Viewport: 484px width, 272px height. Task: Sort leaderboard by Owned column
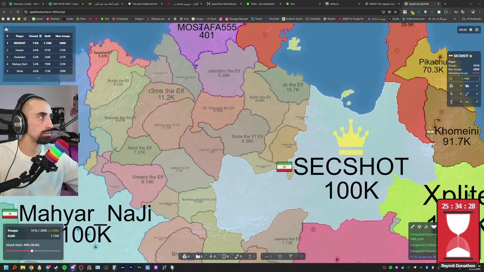click(x=35, y=36)
